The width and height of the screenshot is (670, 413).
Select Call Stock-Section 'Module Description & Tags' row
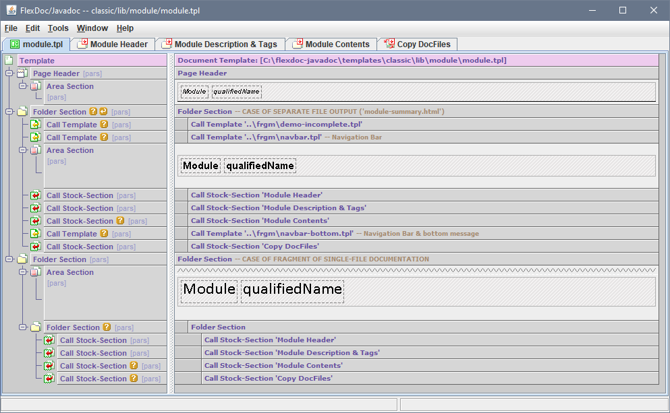pyautogui.click(x=278, y=208)
